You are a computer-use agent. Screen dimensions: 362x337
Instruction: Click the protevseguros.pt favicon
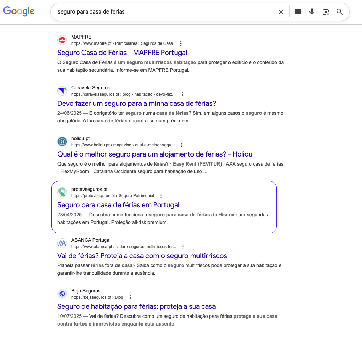[x=62, y=193]
